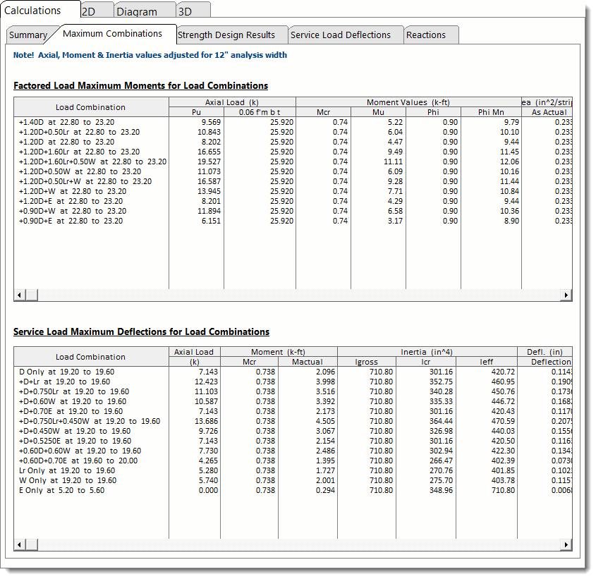Select row +0.60D+0.70E at 19.60 to 20.00

pyautogui.click(x=293, y=461)
